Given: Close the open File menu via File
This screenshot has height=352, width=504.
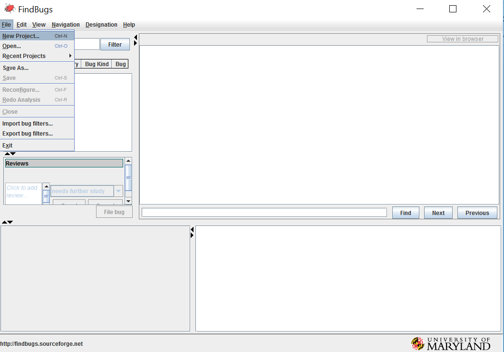Looking at the screenshot, I should 6,25.
